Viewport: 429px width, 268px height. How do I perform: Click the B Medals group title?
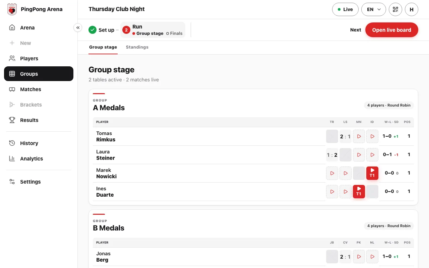click(109, 228)
